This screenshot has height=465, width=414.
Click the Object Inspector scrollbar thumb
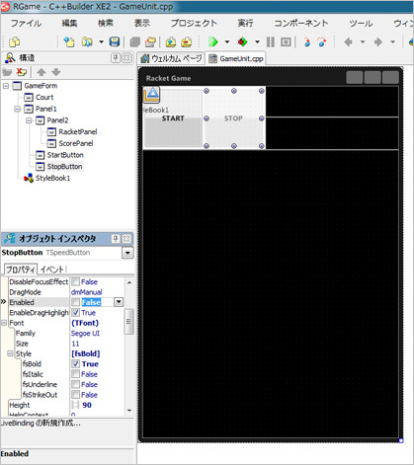pos(129,322)
